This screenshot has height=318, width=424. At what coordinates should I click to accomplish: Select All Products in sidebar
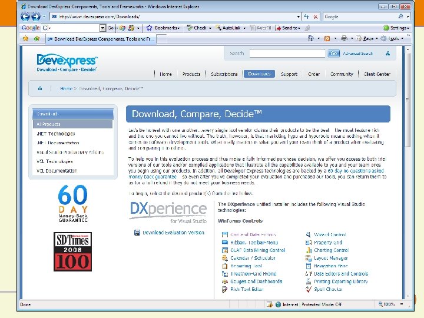73,124
